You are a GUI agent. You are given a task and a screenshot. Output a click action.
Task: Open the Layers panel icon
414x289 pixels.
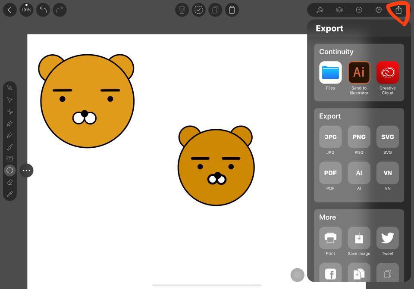tap(339, 10)
